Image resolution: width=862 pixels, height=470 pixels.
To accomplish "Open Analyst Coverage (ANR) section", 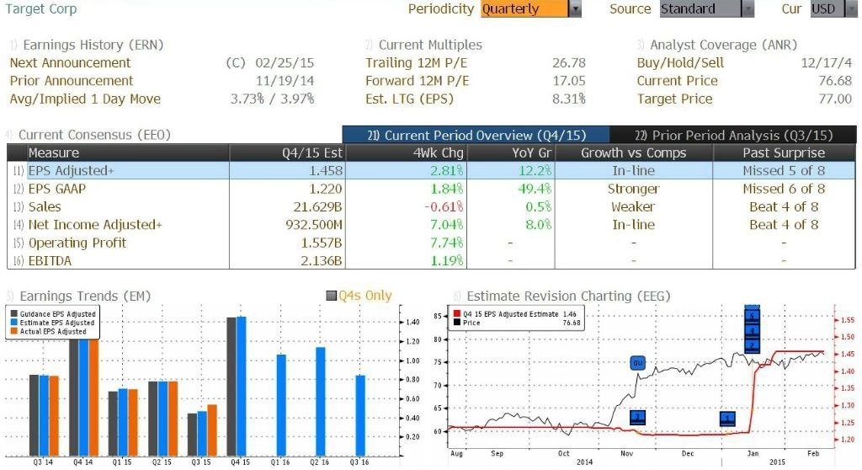I will 723,45.
